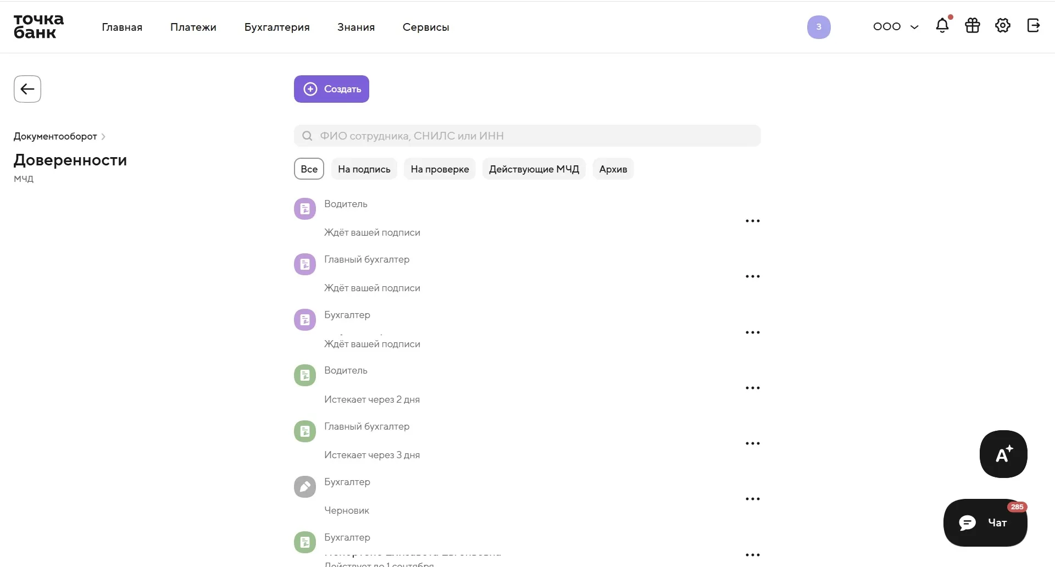1055x567 pixels.
Task: Open the AI assistant A+ button
Action: (x=1003, y=454)
